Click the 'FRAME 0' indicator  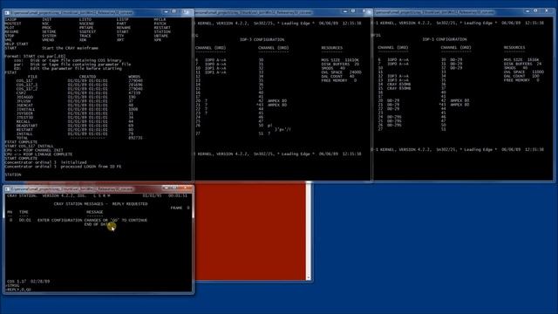click(x=180, y=208)
